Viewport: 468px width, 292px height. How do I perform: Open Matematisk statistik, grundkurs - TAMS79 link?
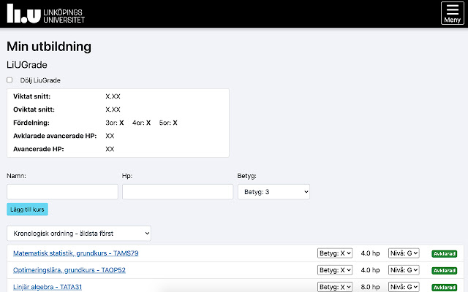click(76, 253)
